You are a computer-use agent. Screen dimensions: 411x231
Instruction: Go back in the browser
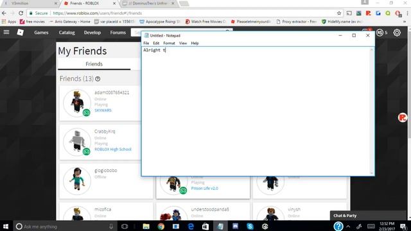(4, 13)
